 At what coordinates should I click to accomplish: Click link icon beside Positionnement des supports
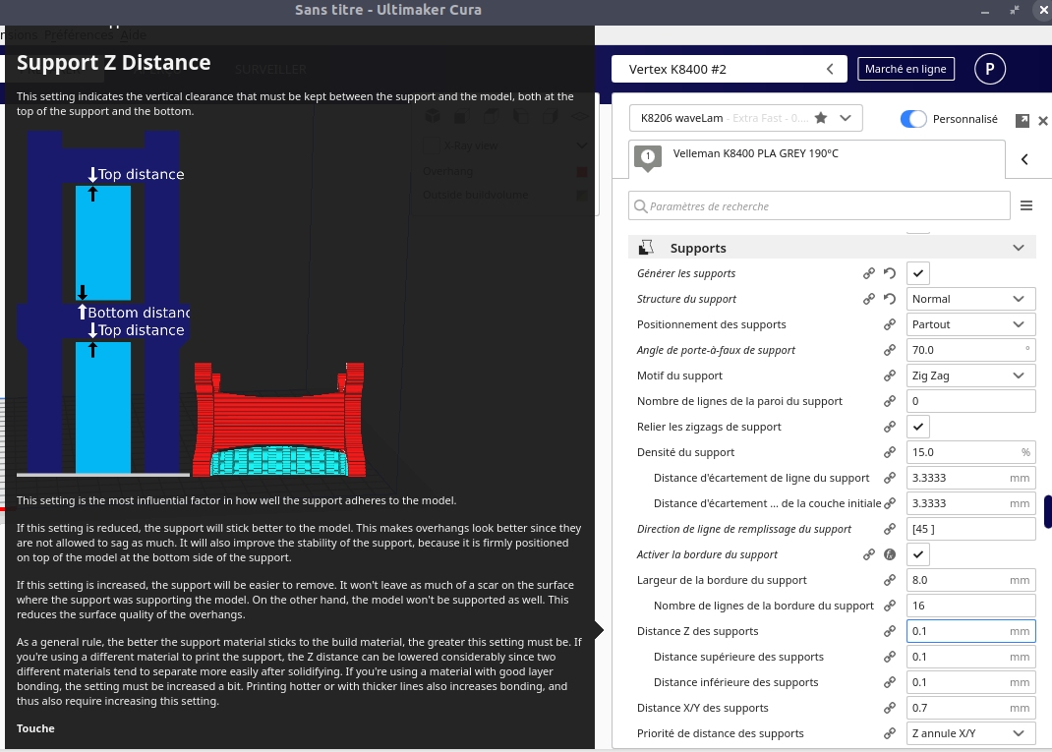click(x=890, y=324)
